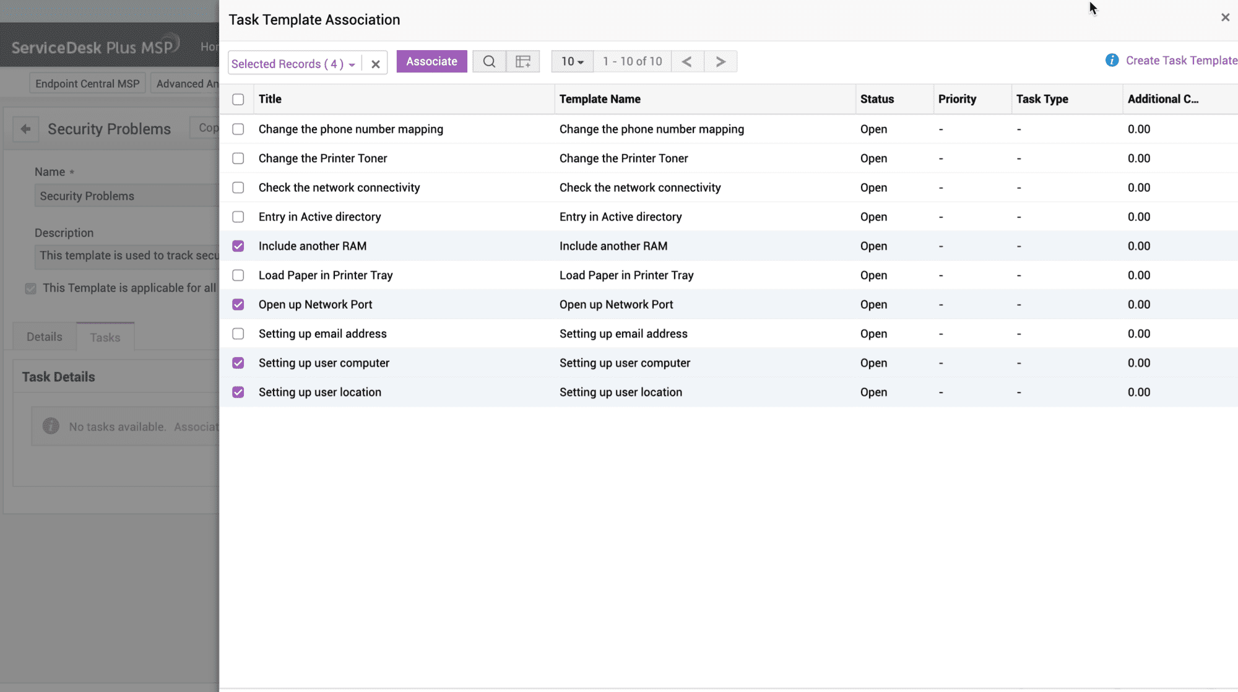Viewport: 1238px width, 692px height.
Task: Toggle the select-all header checkbox
Action: (x=238, y=99)
